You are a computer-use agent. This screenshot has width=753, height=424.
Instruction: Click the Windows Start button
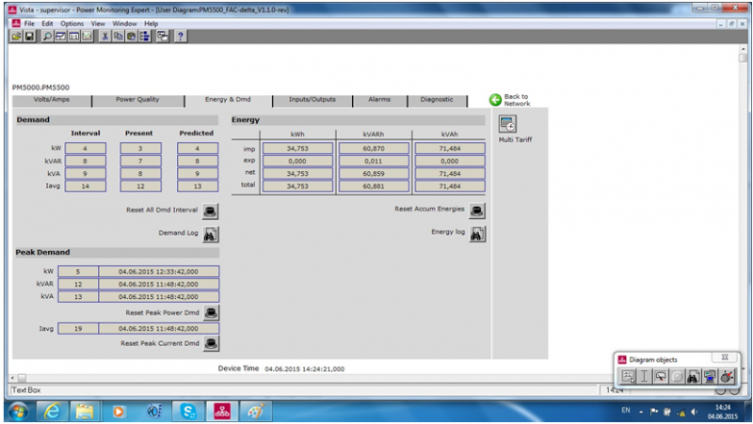pos(18,412)
